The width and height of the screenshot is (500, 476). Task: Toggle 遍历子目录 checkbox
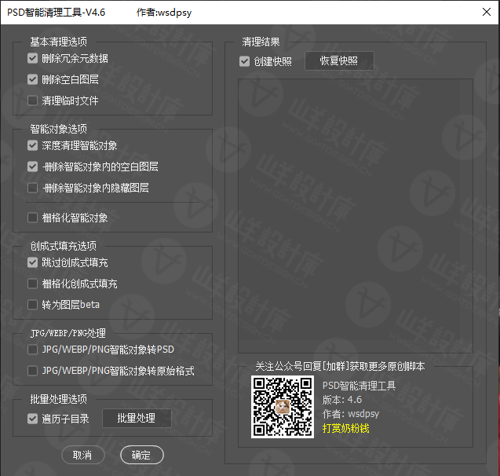32,419
